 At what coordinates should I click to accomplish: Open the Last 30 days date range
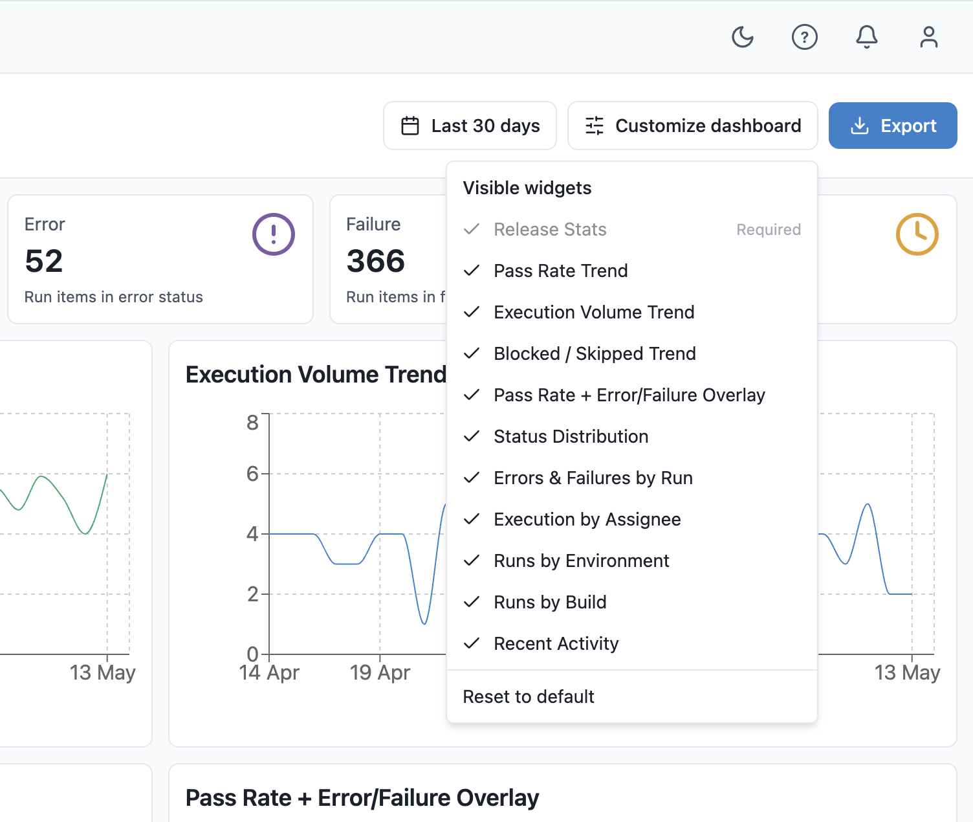point(470,126)
